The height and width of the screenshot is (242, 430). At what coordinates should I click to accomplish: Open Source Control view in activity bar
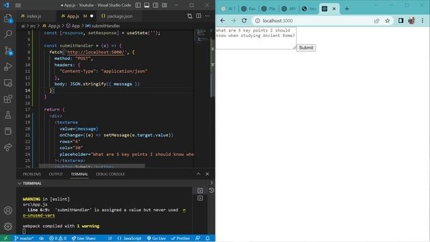(8, 51)
